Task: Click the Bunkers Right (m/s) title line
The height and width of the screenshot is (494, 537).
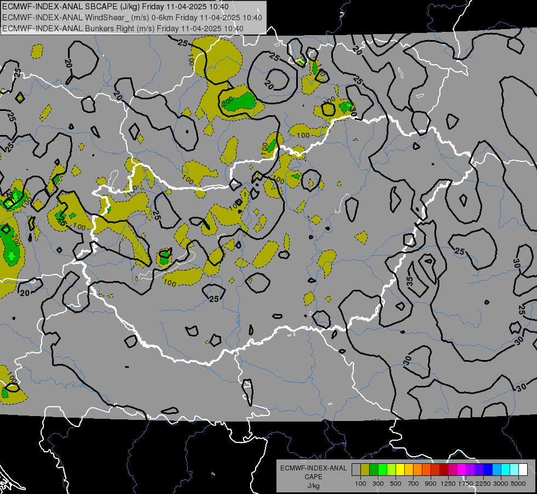Action: [123, 29]
